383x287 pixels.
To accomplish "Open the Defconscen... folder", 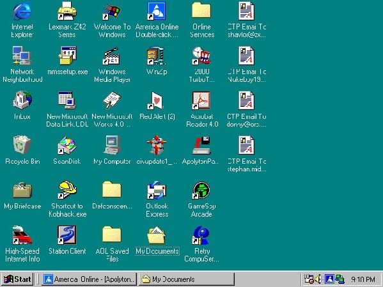I will click(112, 189).
